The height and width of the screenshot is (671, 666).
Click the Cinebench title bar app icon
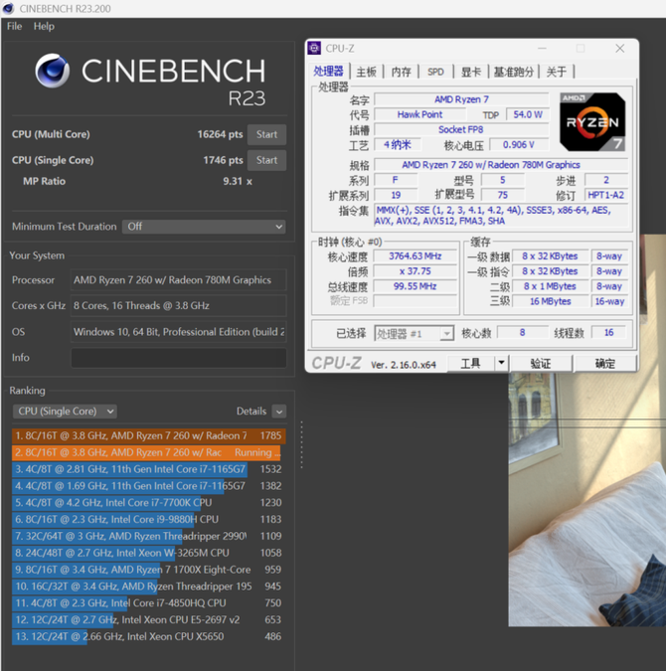click(x=9, y=9)
